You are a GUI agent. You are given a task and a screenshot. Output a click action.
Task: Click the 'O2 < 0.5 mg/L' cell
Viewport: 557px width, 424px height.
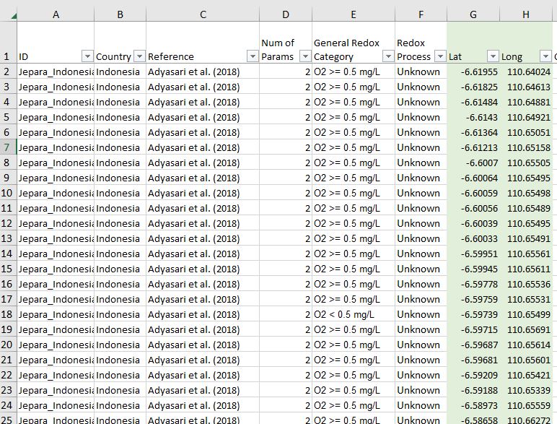(354, 314)
